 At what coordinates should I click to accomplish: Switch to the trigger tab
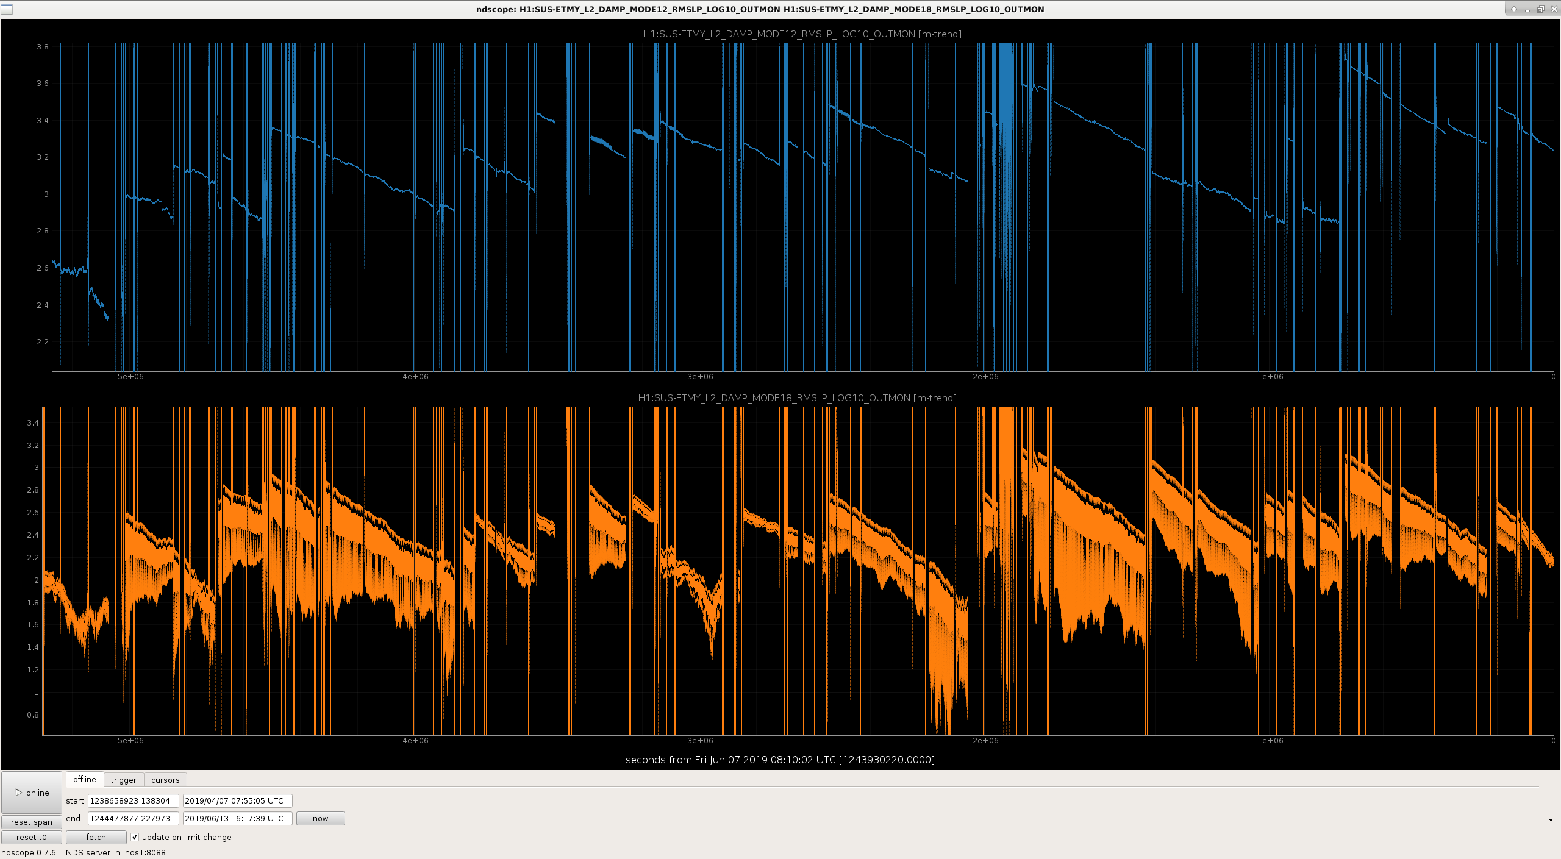pyautogui.click(x=124, y=780)
